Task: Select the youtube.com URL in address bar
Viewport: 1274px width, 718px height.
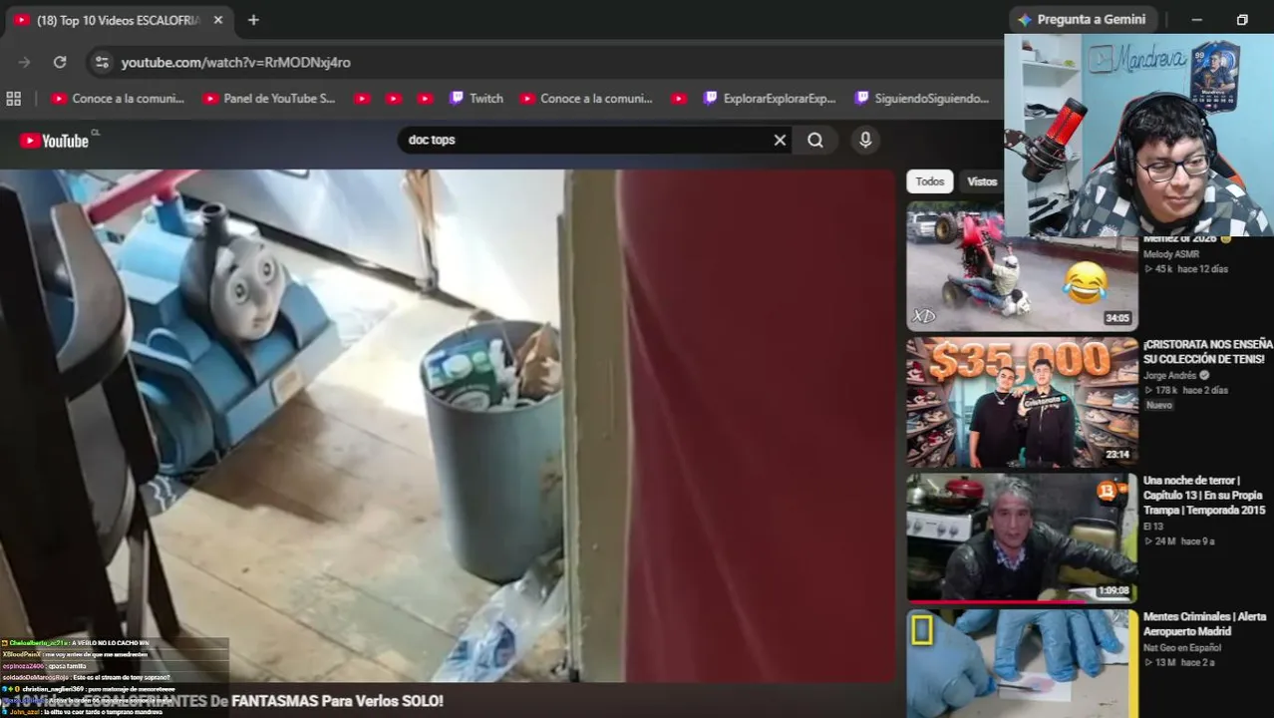Action: point(235,62)
